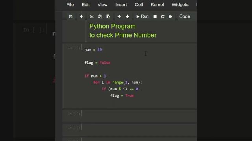Insert a new cell with the plus icon

(x=81, y=16)
